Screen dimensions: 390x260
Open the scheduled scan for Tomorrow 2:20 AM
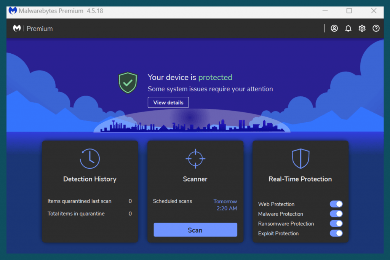[225, 205]
